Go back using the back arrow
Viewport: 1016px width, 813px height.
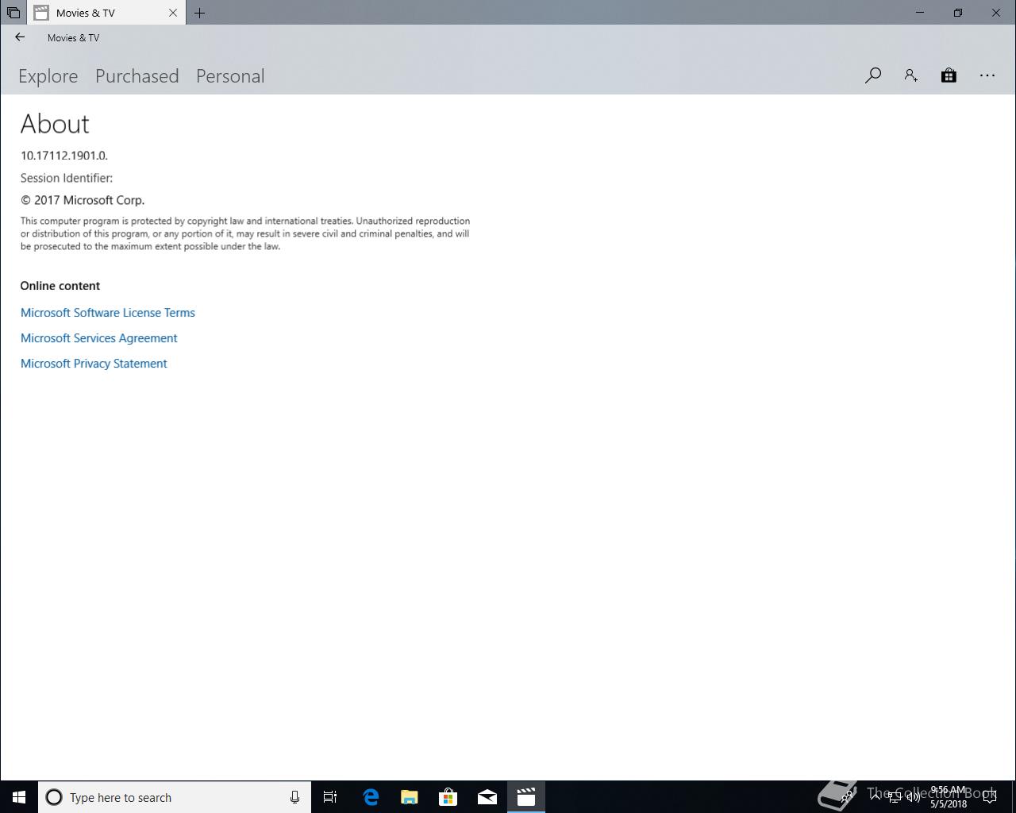pos(20,37)
